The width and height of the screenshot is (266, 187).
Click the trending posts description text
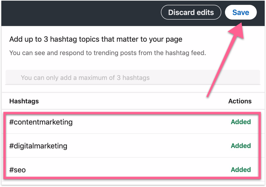pos(107,53)
